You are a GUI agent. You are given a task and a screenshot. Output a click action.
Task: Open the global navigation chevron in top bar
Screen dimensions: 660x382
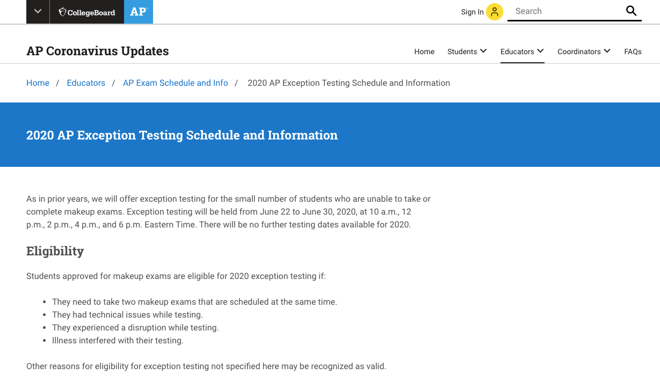pyautogui.click(x=38, y=12)
